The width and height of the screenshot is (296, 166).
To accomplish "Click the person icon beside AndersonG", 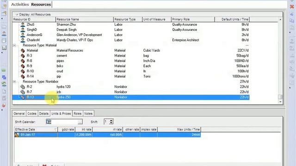I will (x=23, y=35).
